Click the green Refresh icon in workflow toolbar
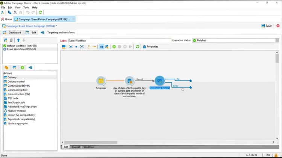 137,47
